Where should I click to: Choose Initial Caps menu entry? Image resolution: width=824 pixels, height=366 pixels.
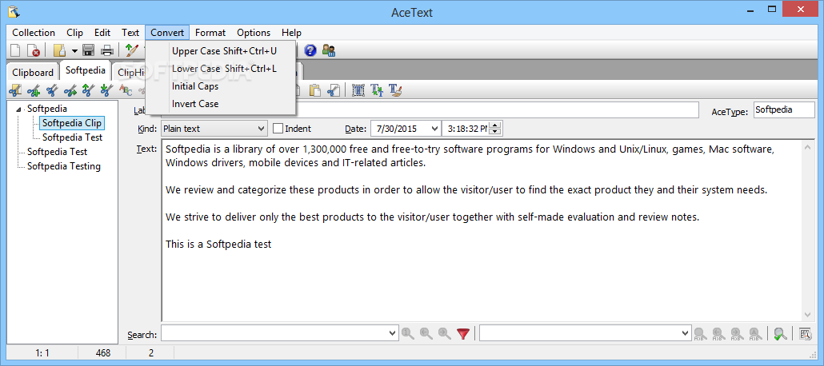[221, 86]
